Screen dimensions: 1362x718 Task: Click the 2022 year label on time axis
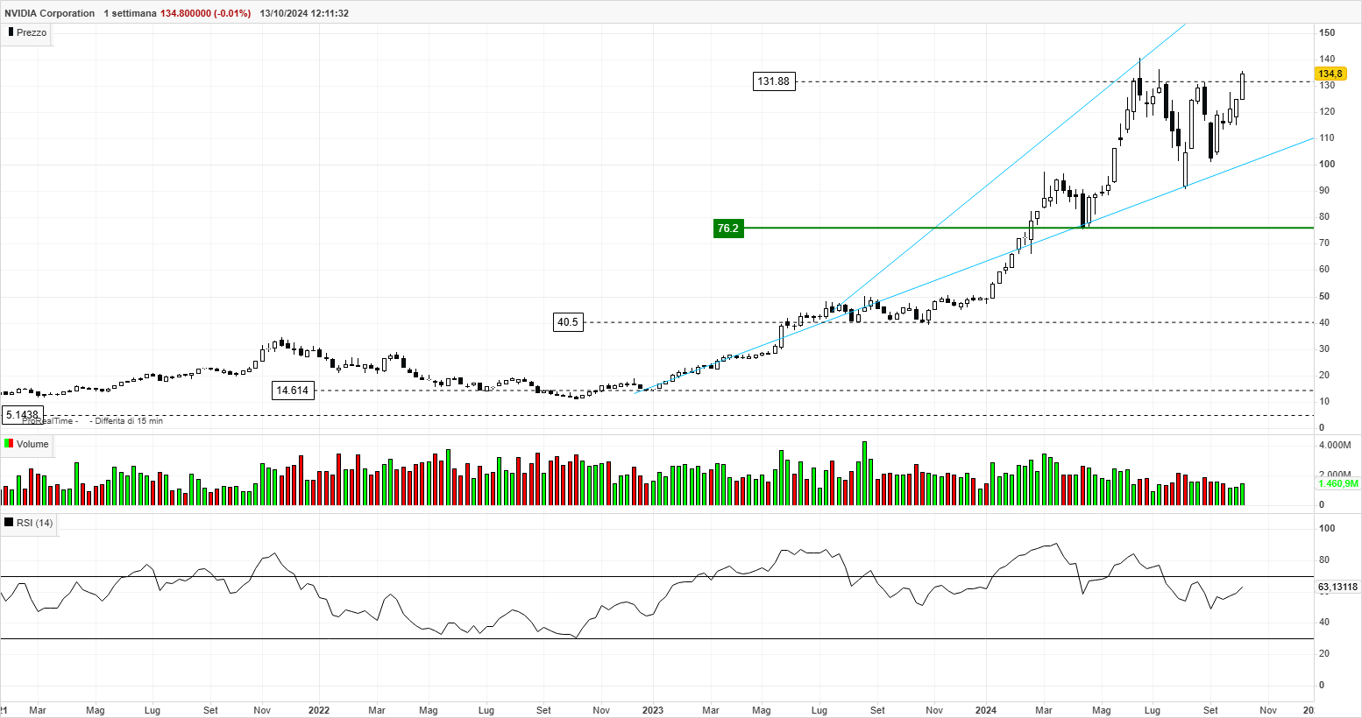tap(319, 710)
